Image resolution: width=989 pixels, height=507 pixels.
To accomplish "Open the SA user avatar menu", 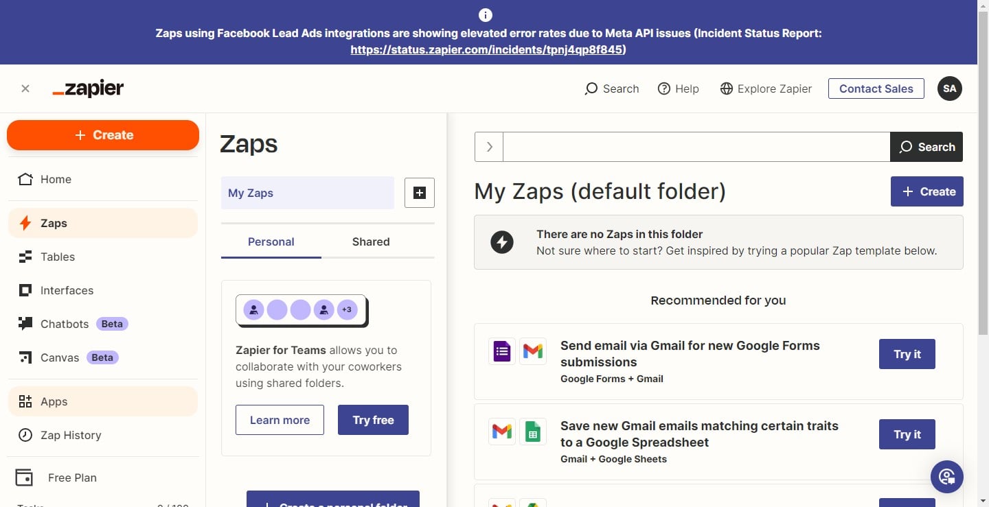I will 949,89.
